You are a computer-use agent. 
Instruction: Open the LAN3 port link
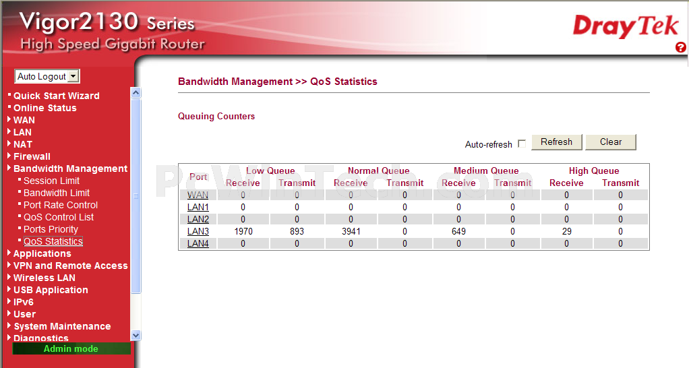click(x=198, y=231)
